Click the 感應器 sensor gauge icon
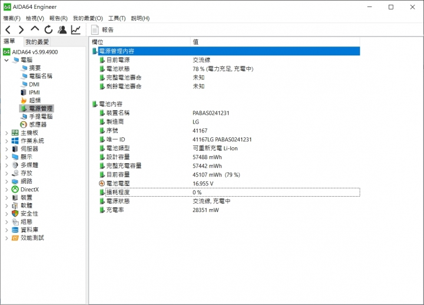 coord(24,124)
